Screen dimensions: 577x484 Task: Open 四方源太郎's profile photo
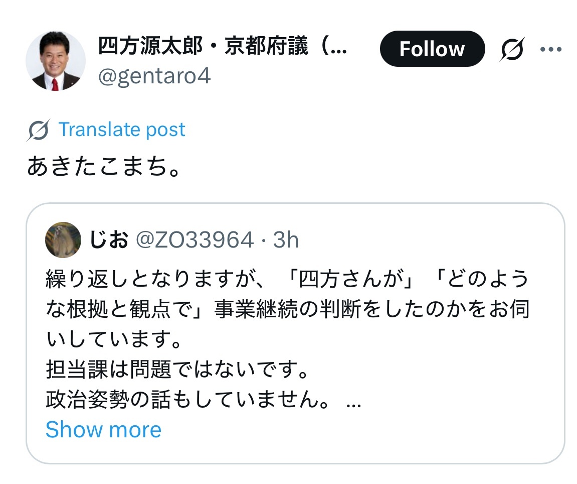pos(56,60)
